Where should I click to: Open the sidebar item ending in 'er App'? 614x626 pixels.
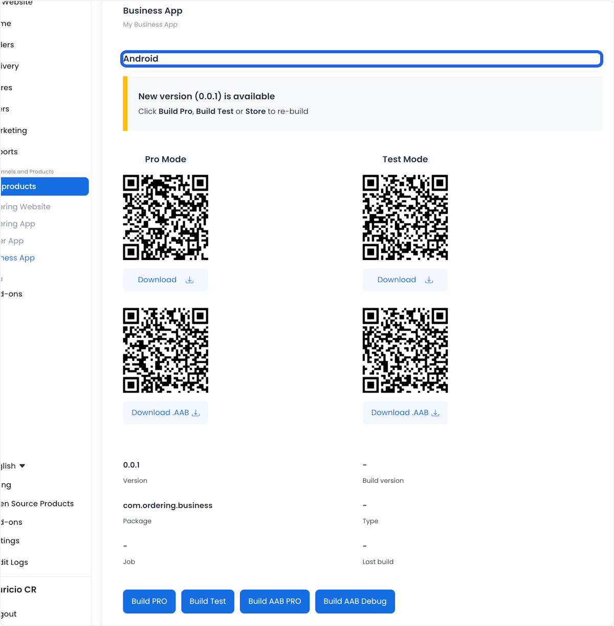point(12,241)
